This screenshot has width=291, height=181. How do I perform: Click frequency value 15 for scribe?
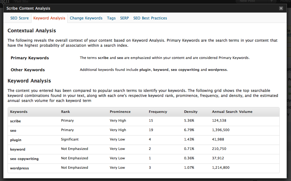pyautogui.click(x=151, y=120)
